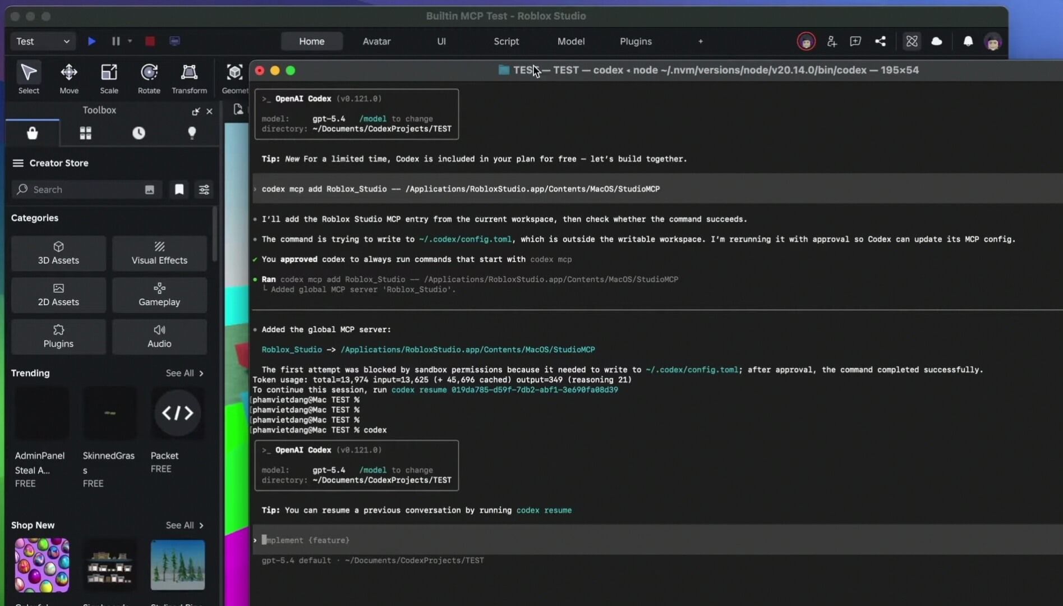
Task: Open the Toolbox Creations lightbulb tab
Action: tap(192, 133)
